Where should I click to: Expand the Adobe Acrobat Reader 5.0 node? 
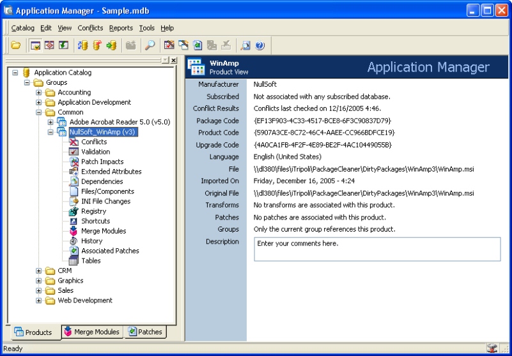coord(51,122)
